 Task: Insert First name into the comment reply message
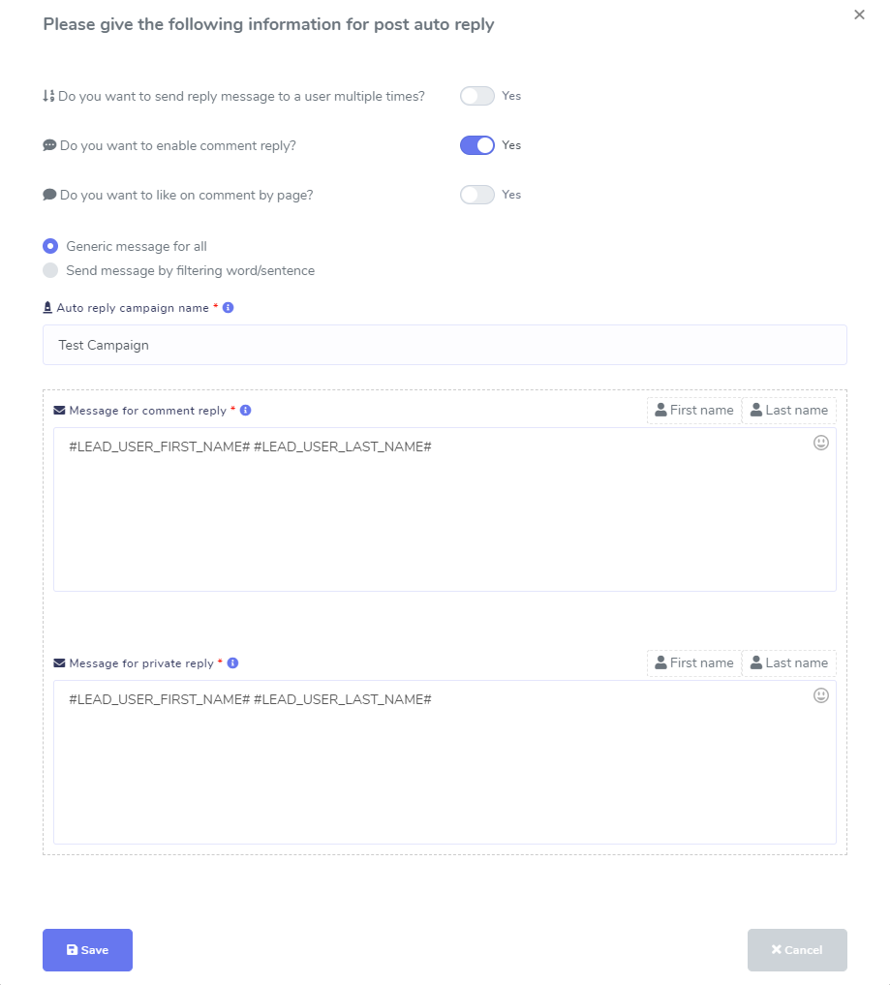pyautogui.click(x=693, y=410)
